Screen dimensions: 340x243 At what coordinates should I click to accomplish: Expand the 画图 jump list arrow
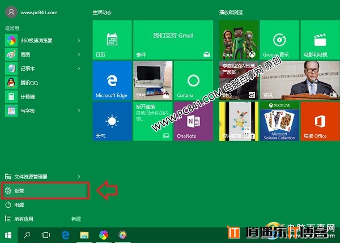point(79,54)
